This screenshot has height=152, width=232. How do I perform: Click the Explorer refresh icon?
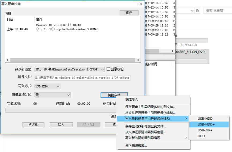click(x=197, y=11)
